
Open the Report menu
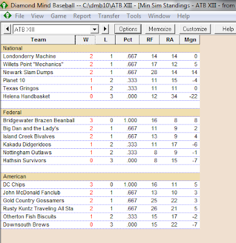82,16
